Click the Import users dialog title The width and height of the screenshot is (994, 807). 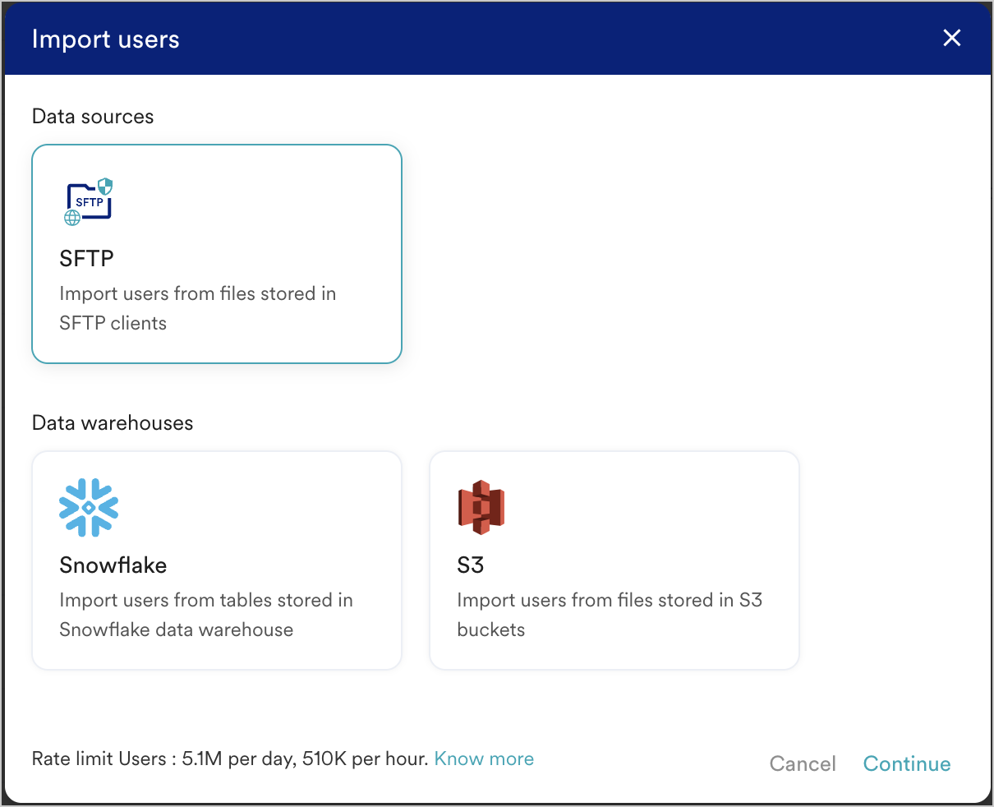[105, 39]
